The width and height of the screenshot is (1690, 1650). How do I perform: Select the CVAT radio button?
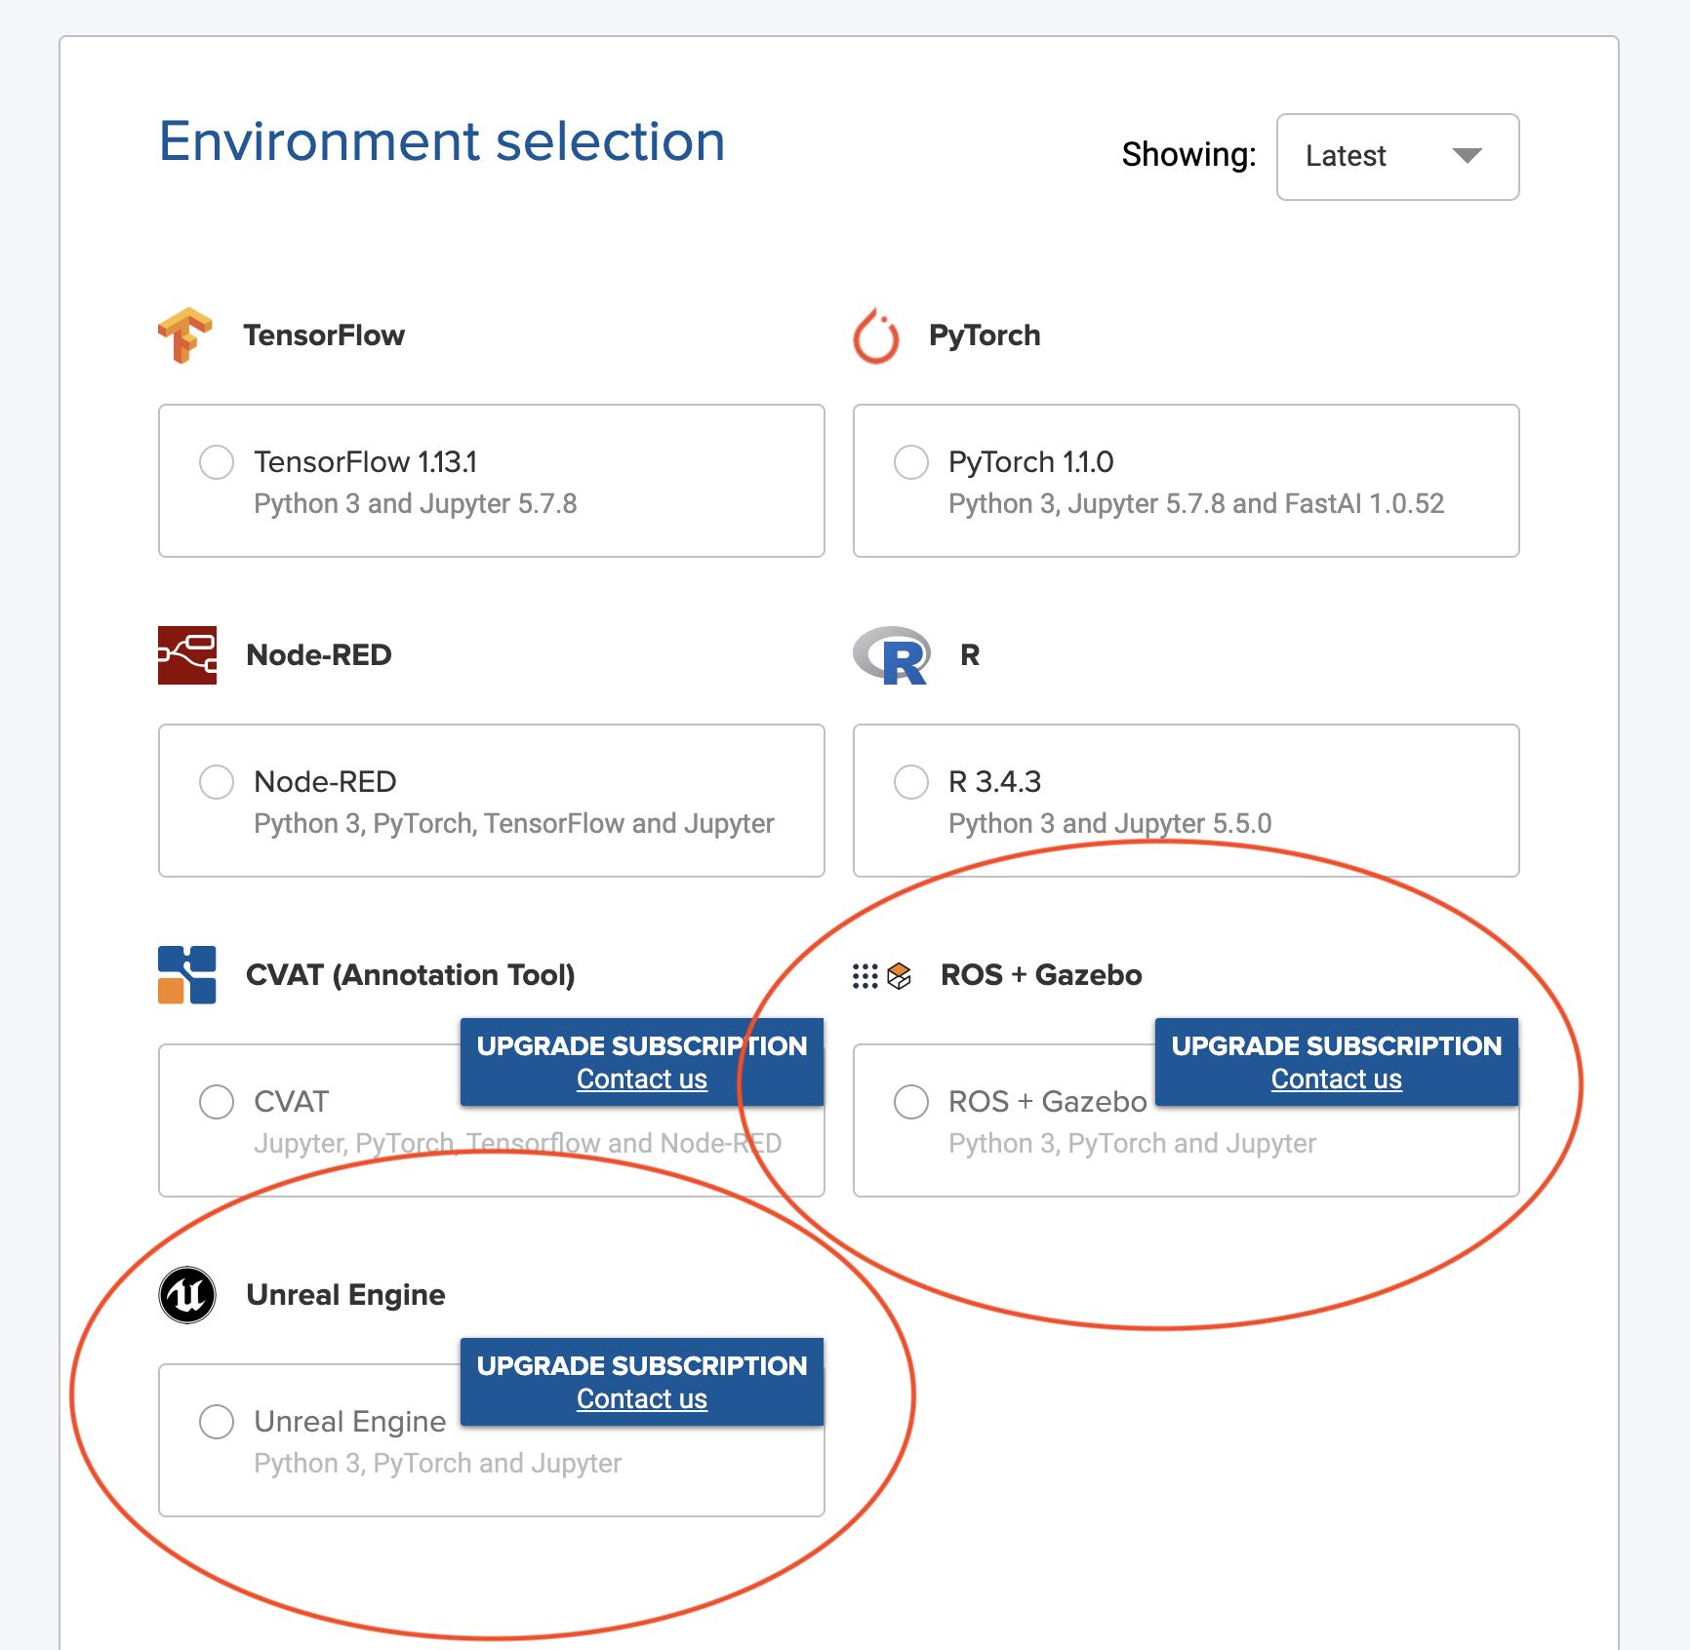click(217, 1102)
